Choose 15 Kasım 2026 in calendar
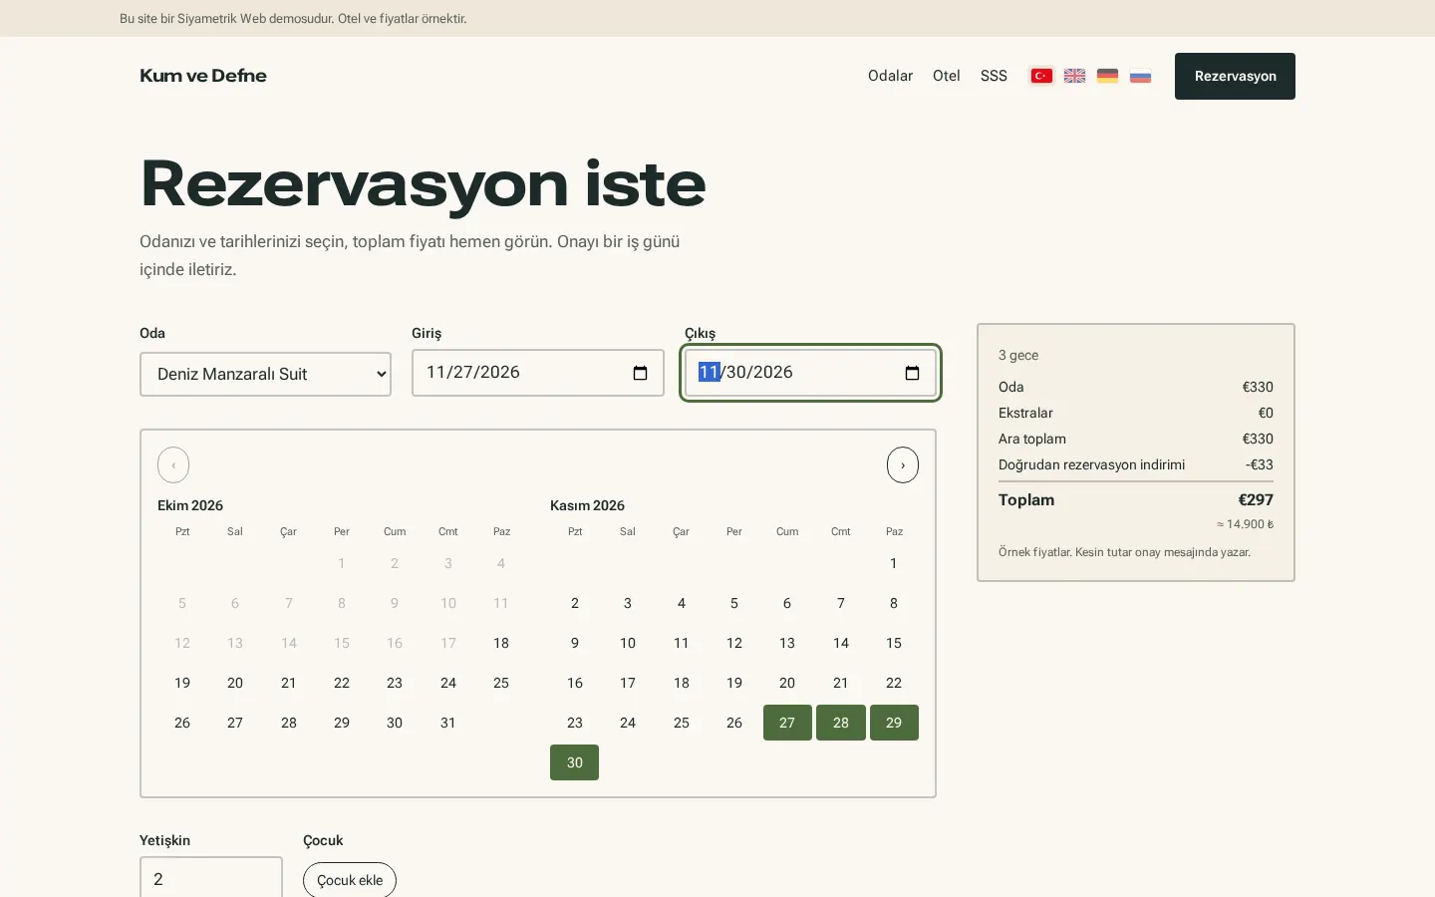 click(894, 643)
